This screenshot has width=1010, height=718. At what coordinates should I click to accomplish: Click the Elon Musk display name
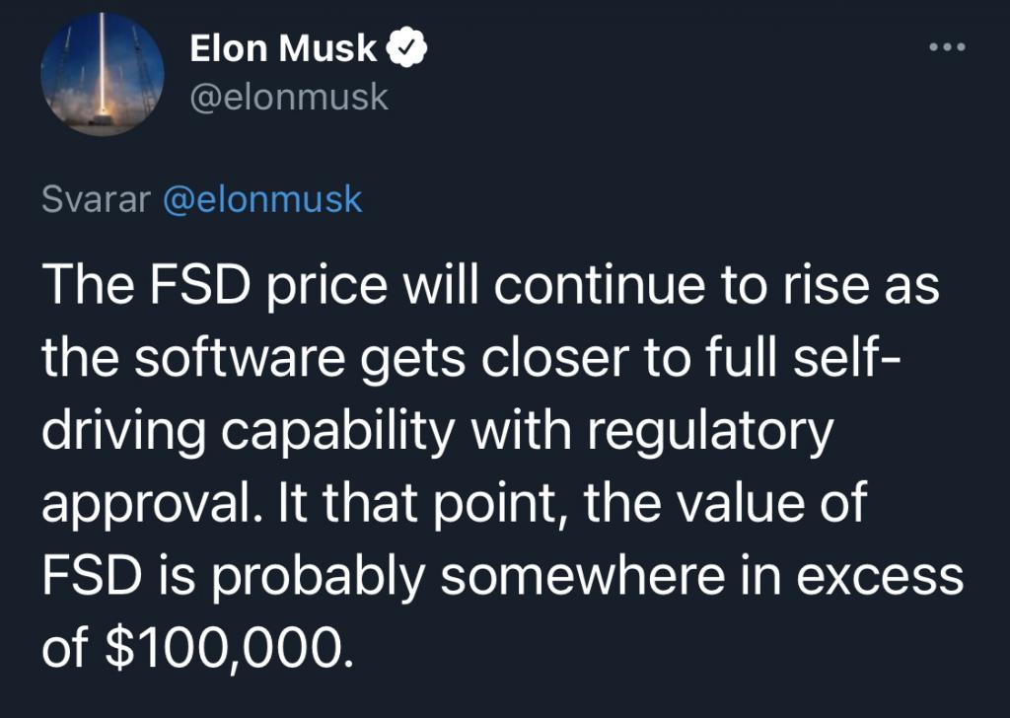pos(283,48)
